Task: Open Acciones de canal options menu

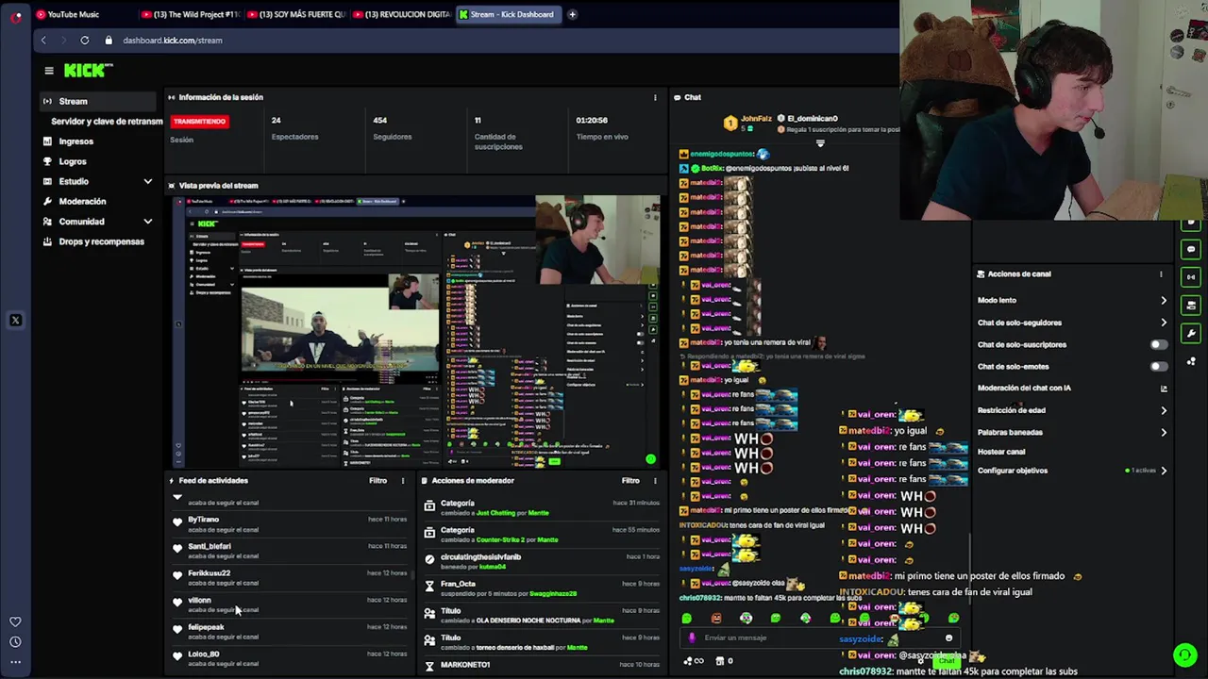Action: click(1161, 274)
